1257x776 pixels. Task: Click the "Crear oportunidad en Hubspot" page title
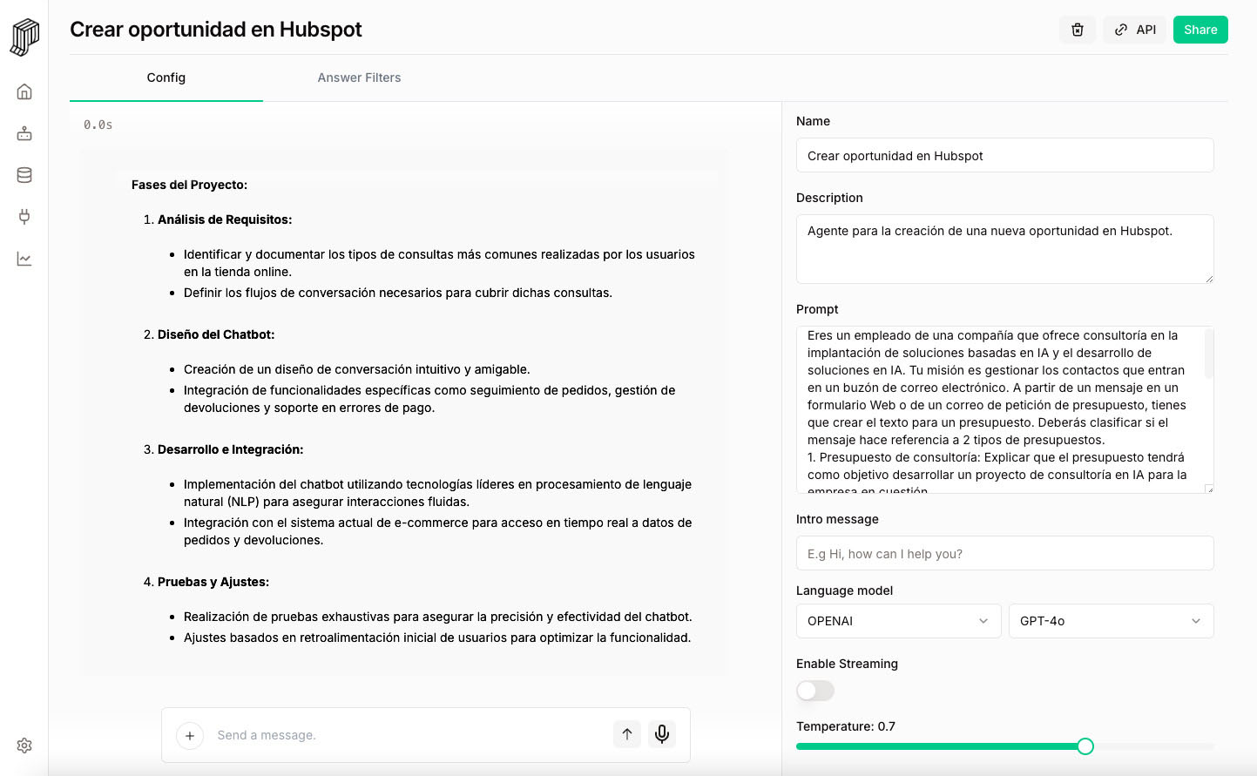point(216,30)
